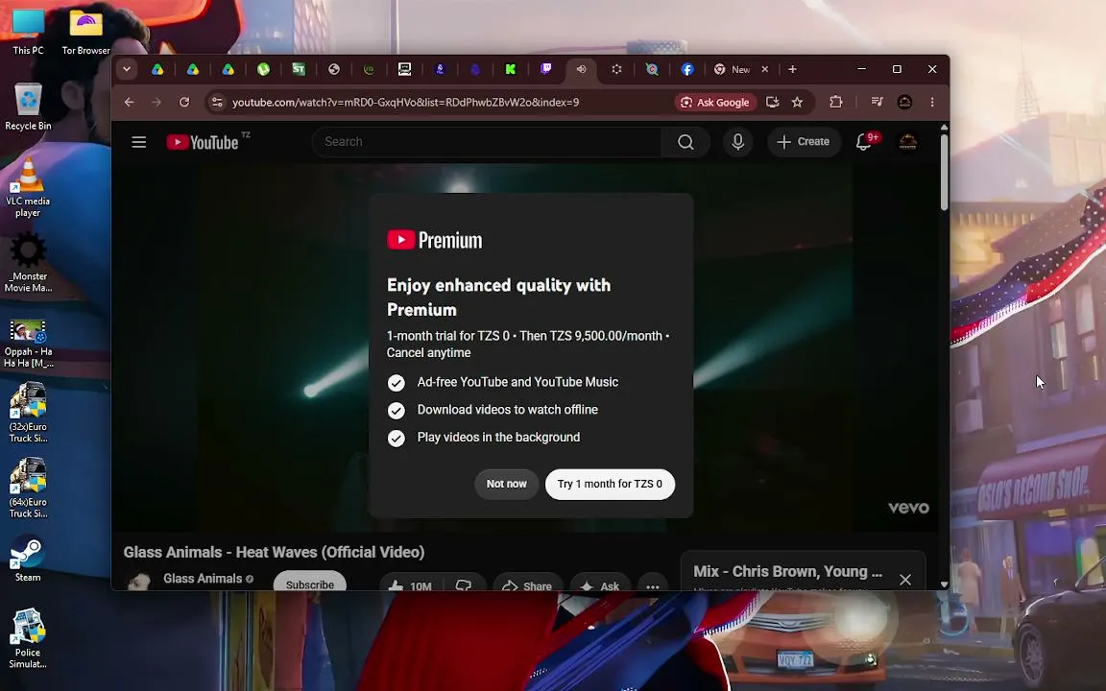Screen dimensions: 1106x691
Task: Reload the YouTube page
Action: coord(184,103)
